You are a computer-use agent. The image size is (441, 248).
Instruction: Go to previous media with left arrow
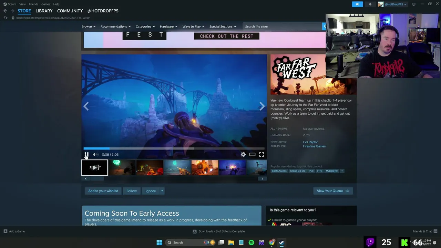coord(86,106)
